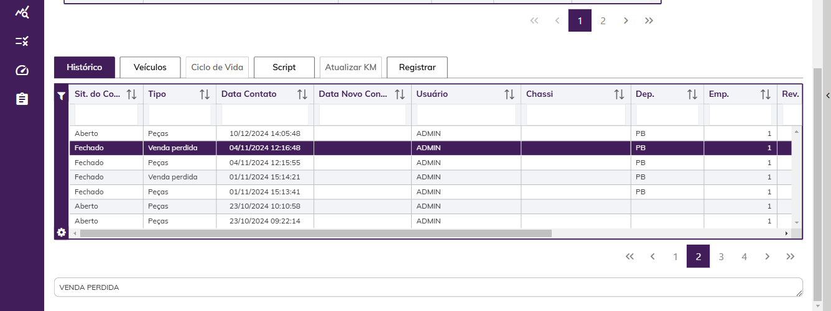Viewport: 831px width, 311px height.
Task: Click the filter funnel icon on grid
Action: [x=61, y=96]
